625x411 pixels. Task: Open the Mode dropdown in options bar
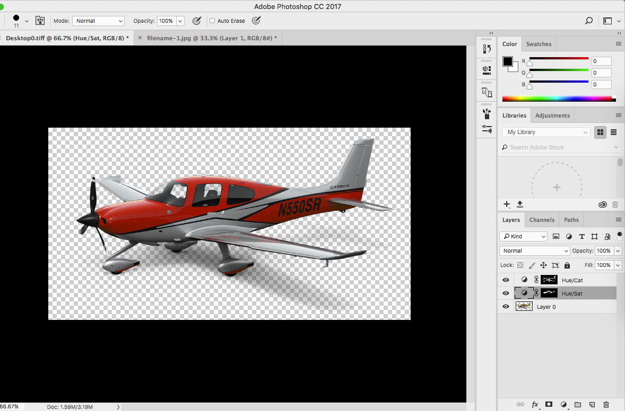click(x=99, y=21)
